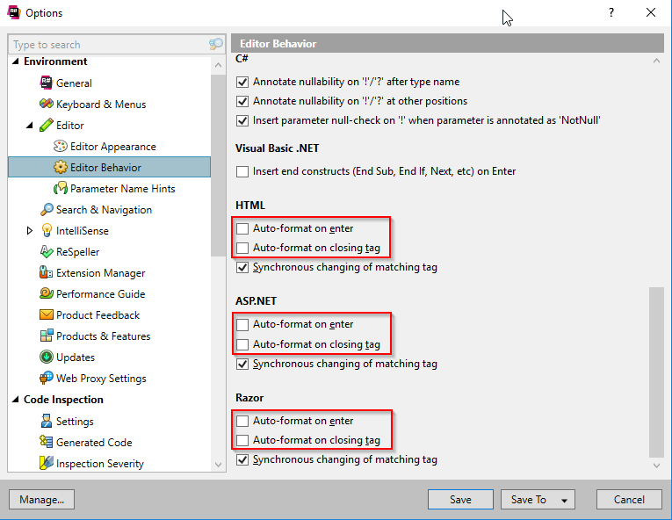Click the General settings icon

point(47,83)
